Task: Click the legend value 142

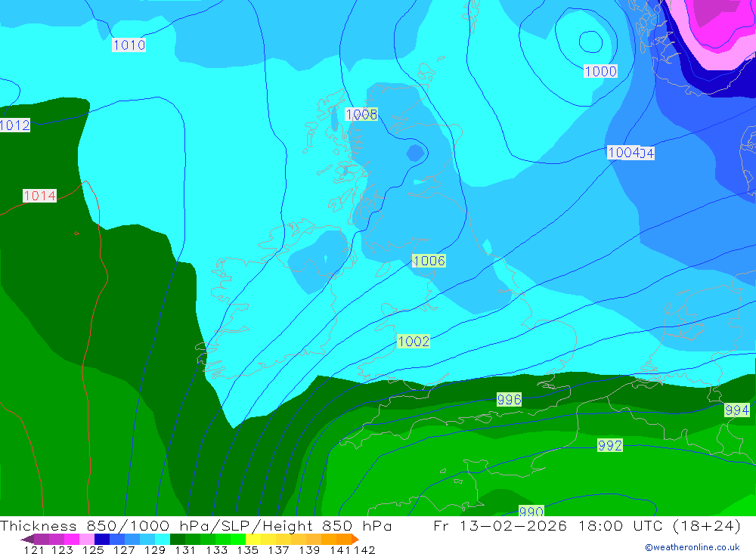Action: click(364, 550)
